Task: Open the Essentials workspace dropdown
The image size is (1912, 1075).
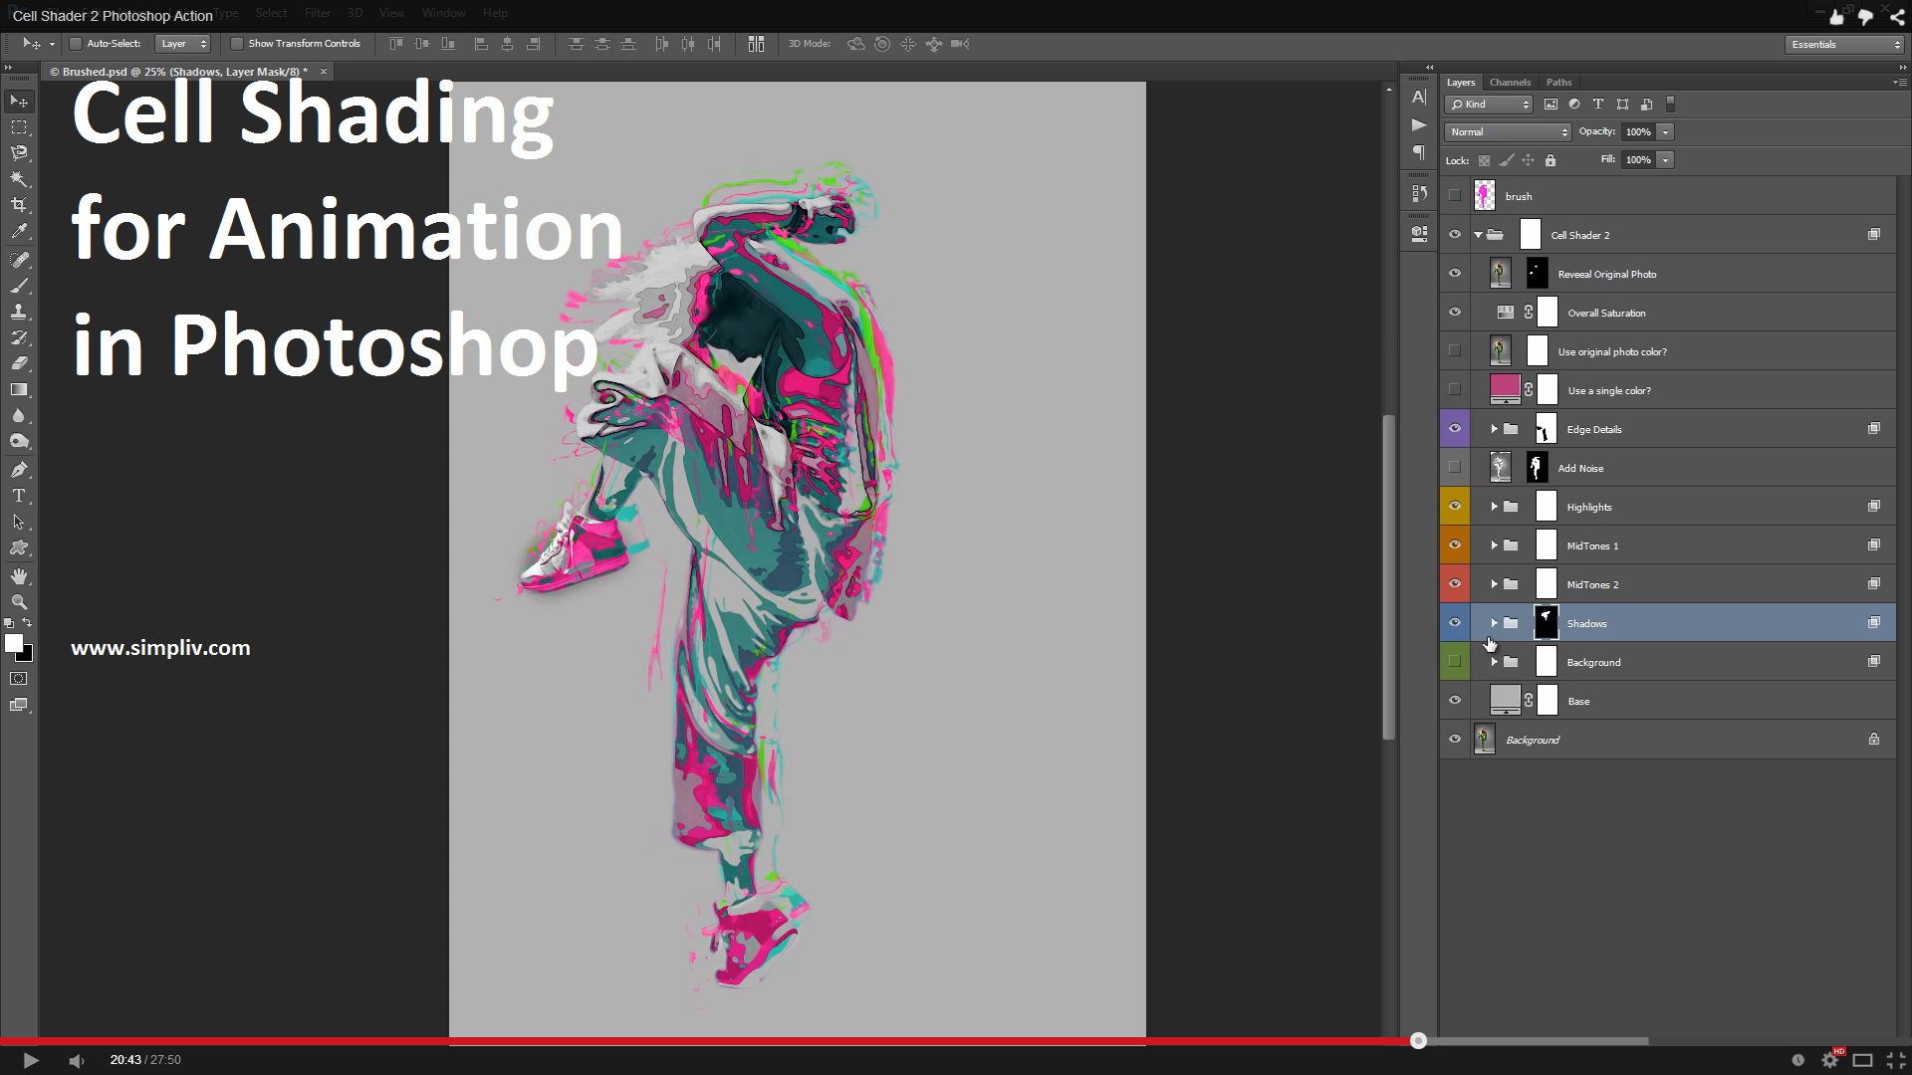Action: tap(1844, 45)
